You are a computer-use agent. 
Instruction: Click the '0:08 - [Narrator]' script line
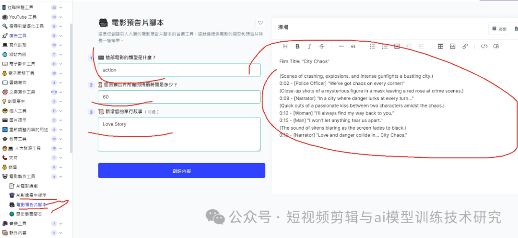pos(347,98)
